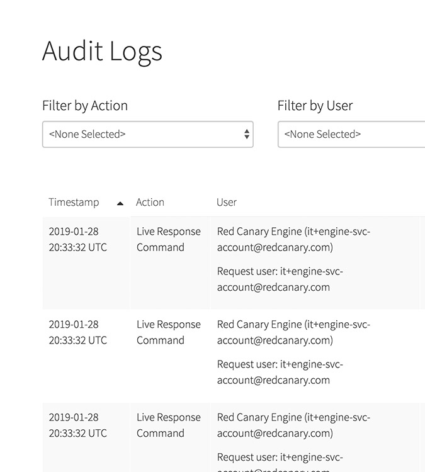Screen dimensions: 425x472
Task: Select first row's Live Response Command action
Action: 168,239
